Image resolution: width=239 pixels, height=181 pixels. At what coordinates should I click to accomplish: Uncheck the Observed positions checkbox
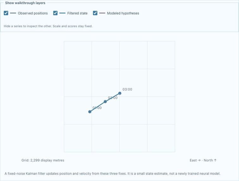[x=6, y=13]
